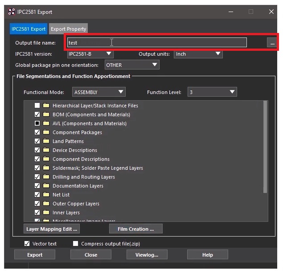Toggle AVL (Components and Materials) checkbox
Screen dimensions: 283x278
click(37, 123)
